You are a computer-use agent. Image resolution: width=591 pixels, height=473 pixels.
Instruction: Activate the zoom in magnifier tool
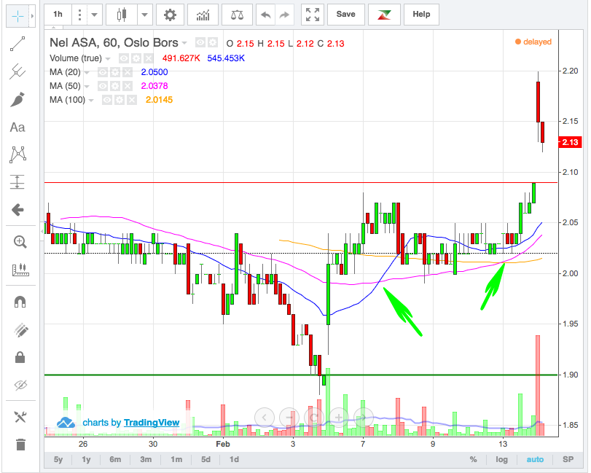pyautogui.click(x=20, y=241)
